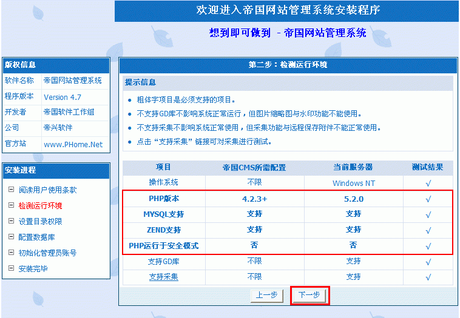Click the 提示信息 heading
This screenshot has height=318, width=460.
tap(140, 82)
